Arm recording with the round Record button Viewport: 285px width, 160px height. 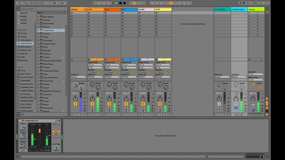point(125,3)
